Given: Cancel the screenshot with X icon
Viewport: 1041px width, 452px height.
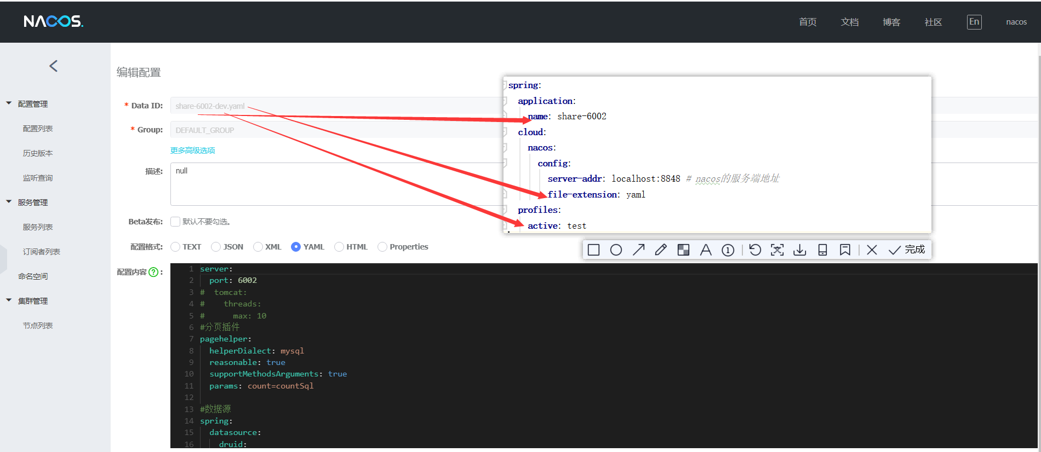Looking at the screenshot, I should (872, 250).
